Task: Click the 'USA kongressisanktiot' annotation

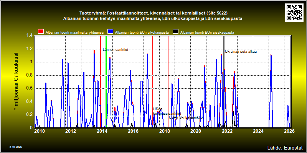Action: point(167,111)
